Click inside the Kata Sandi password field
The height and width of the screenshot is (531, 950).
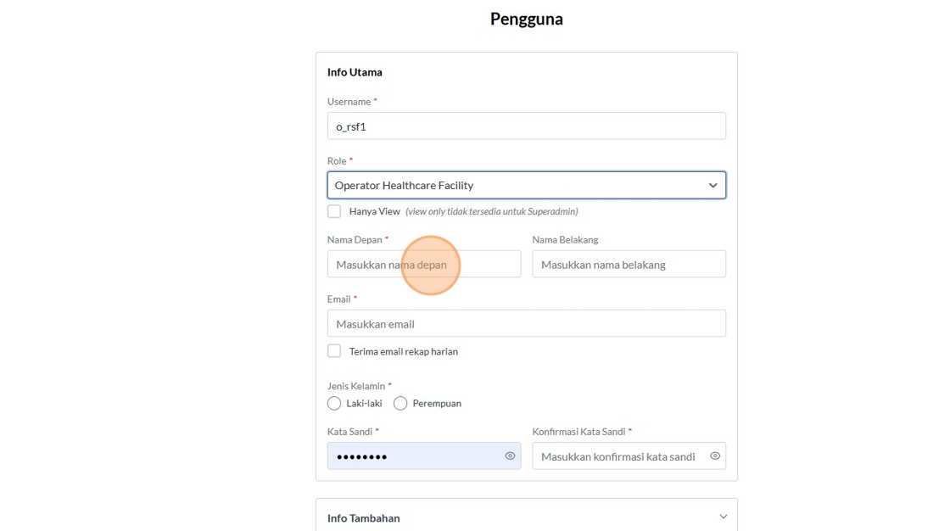[x=414, y=456]
